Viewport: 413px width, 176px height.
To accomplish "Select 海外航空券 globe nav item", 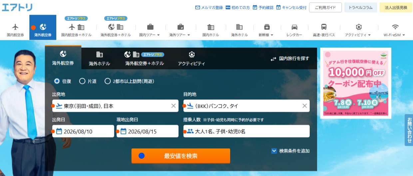I will [x=43, y=27].
